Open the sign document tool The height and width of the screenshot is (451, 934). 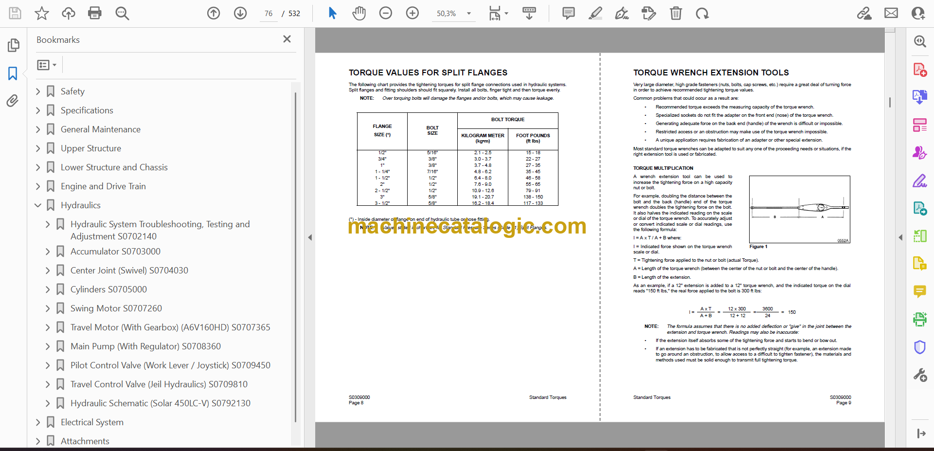click(622, 13)
